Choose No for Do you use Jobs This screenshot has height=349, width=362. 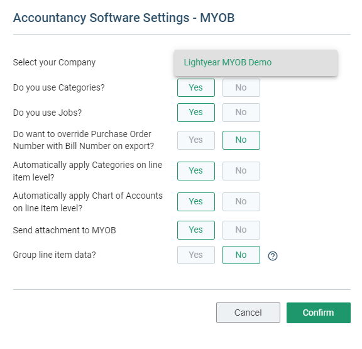point(241,113)
